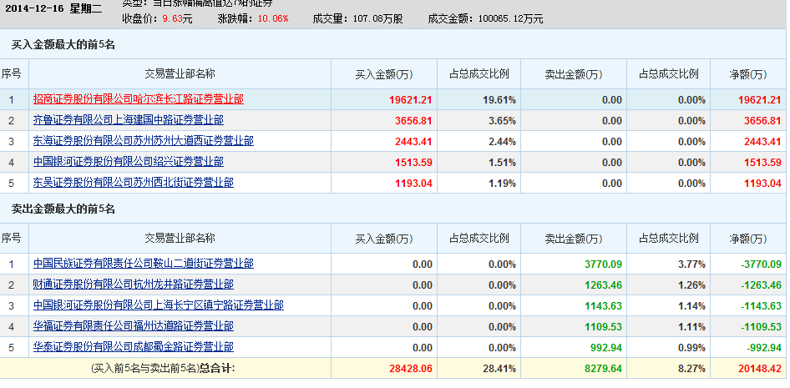This screenshot has height=388, width=790.
Task: Click total buy ratio 28.41%
Action: 499,369
